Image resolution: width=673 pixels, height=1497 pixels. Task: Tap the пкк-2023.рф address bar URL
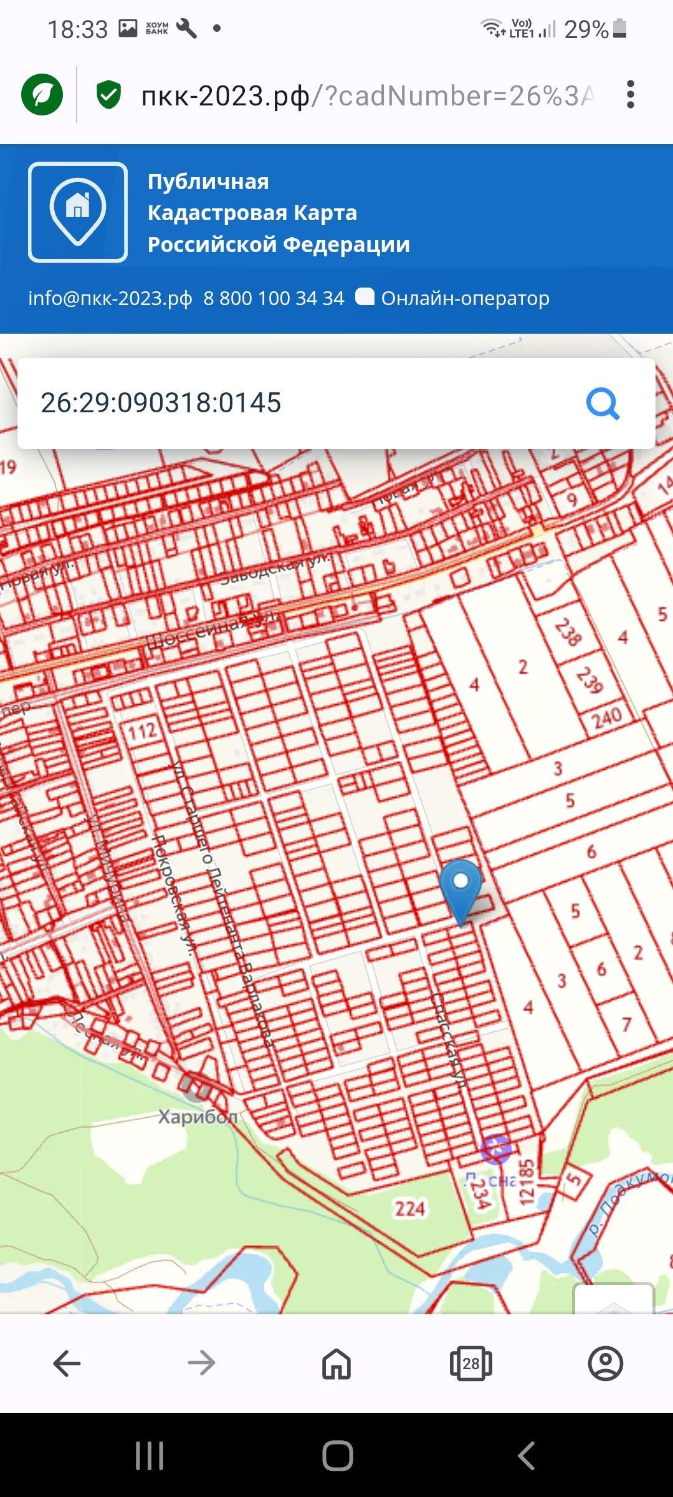(368, 96)
